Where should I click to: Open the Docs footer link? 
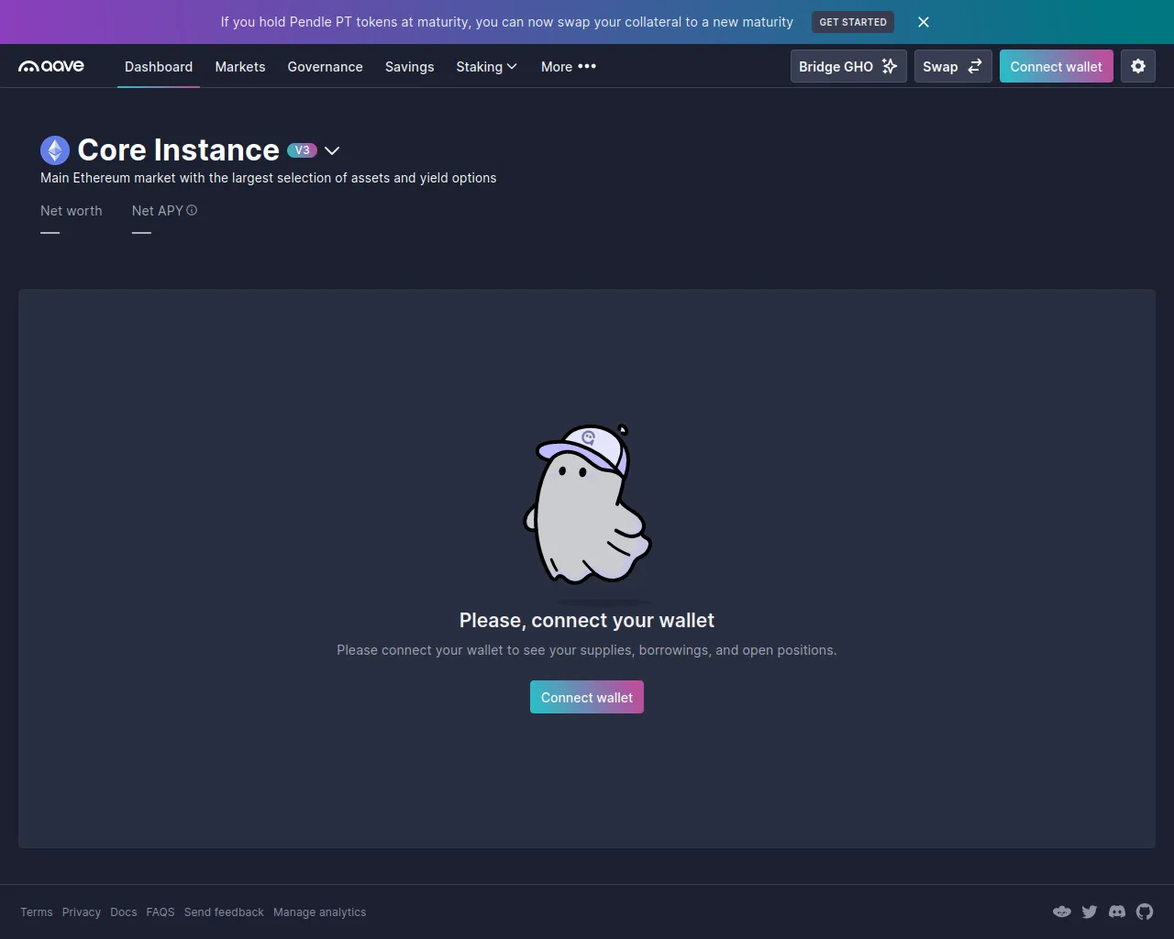point(124,912)
